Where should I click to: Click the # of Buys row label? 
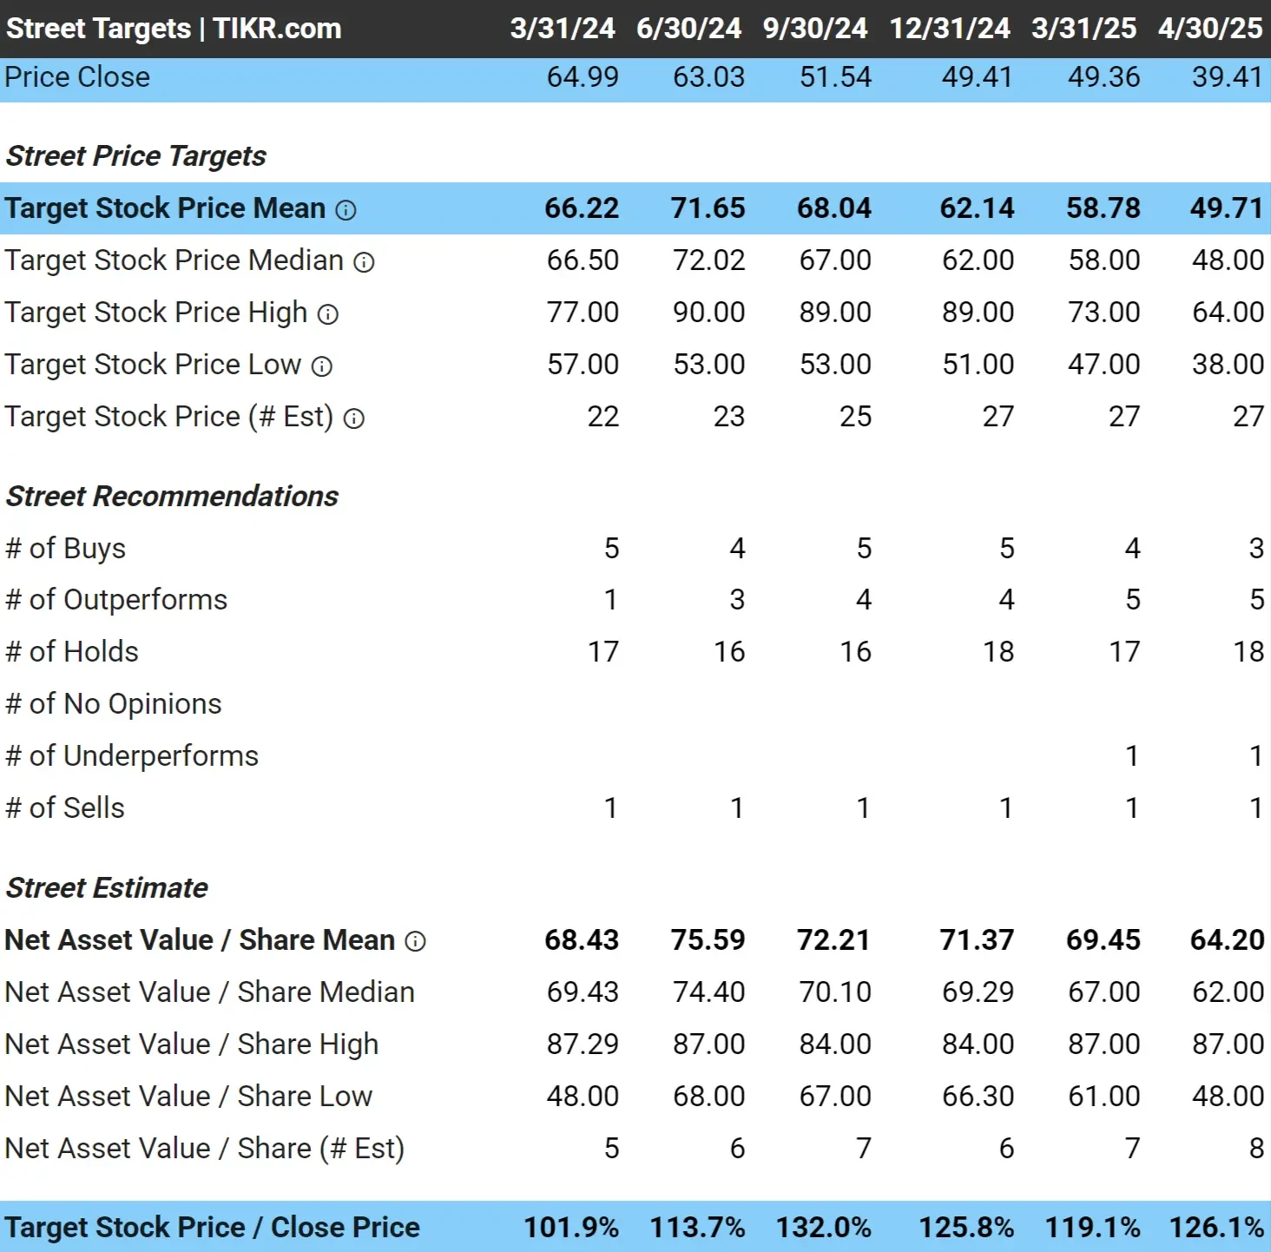(65, 549)
